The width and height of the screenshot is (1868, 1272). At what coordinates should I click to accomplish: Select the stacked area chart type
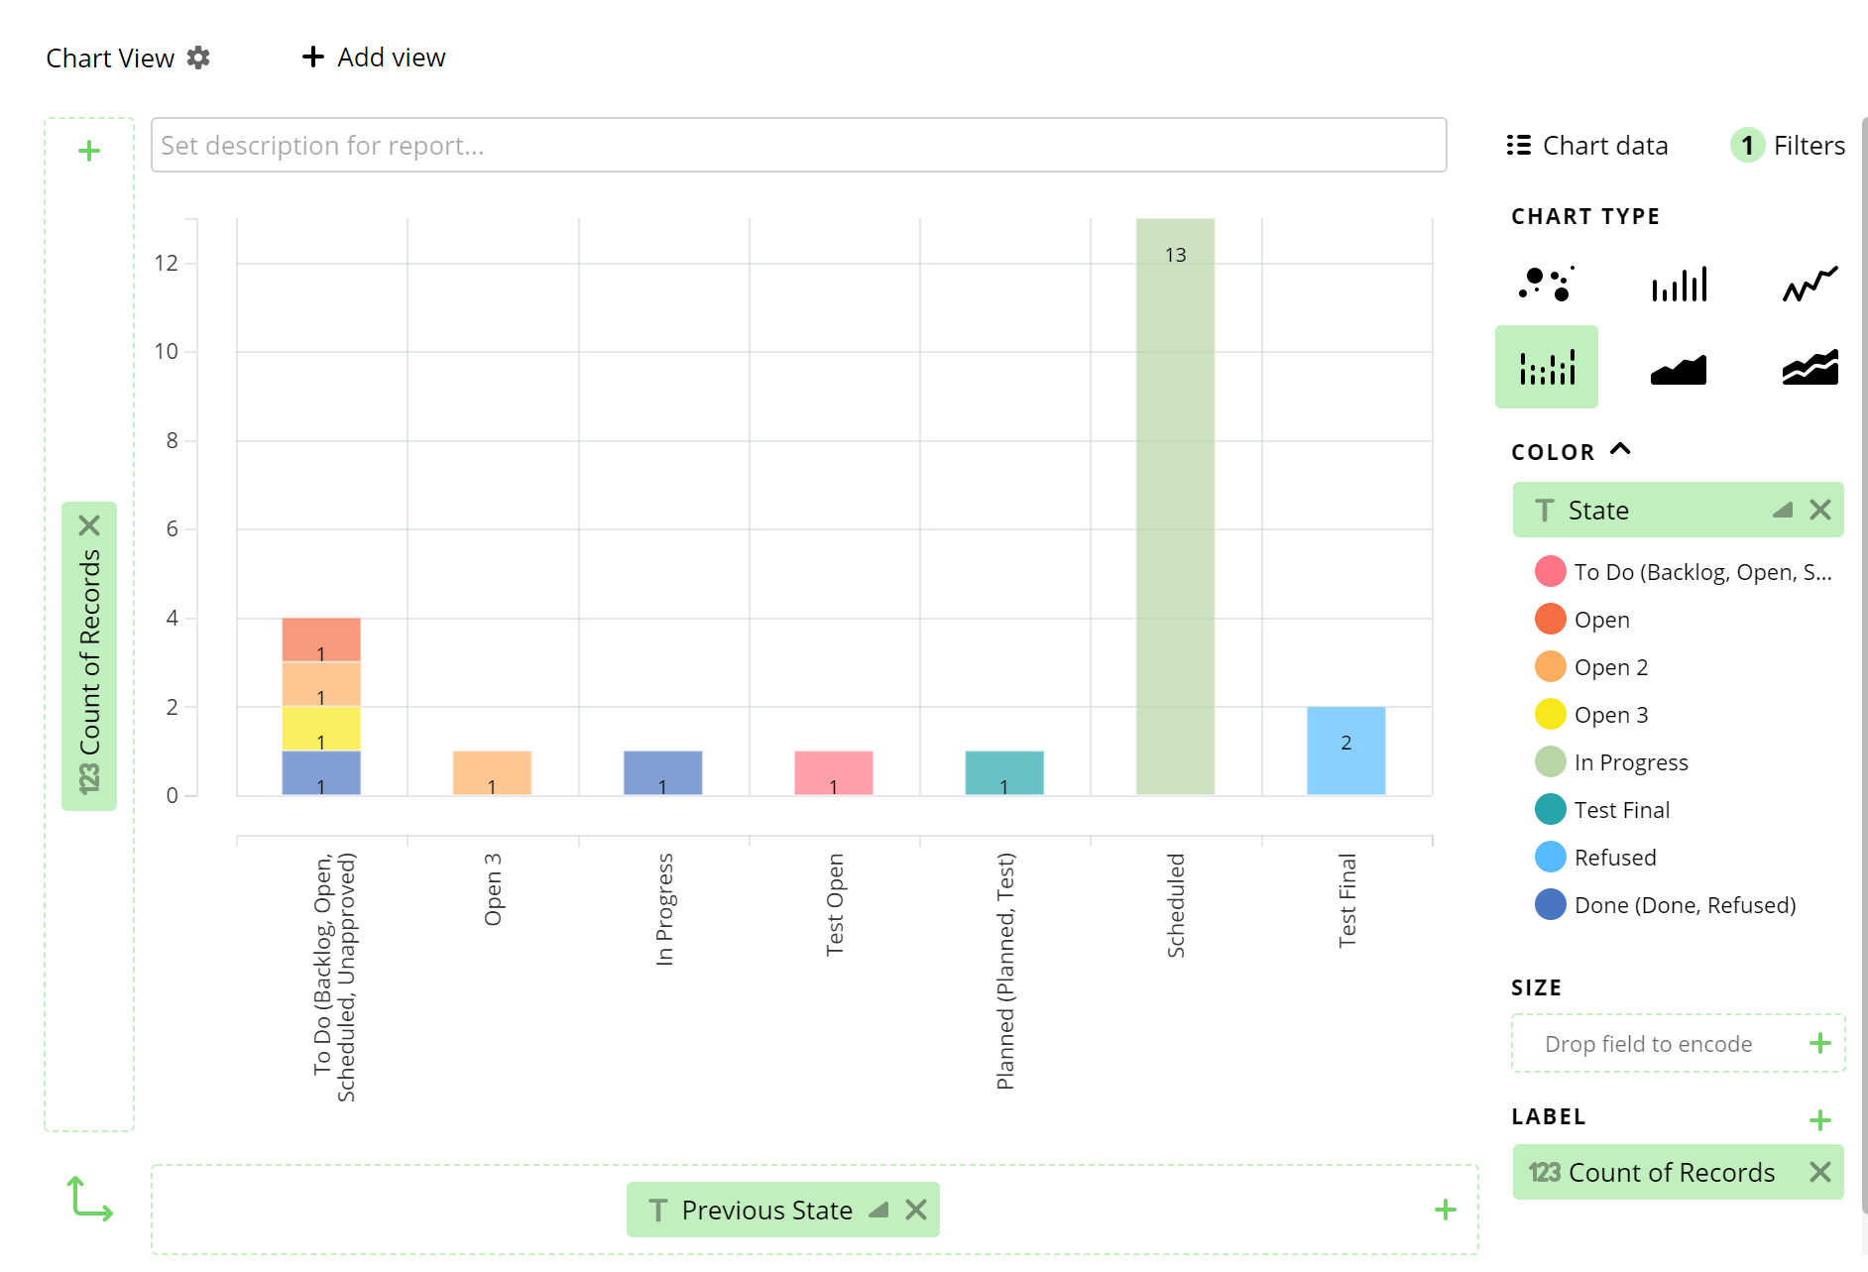(1807, 367)
